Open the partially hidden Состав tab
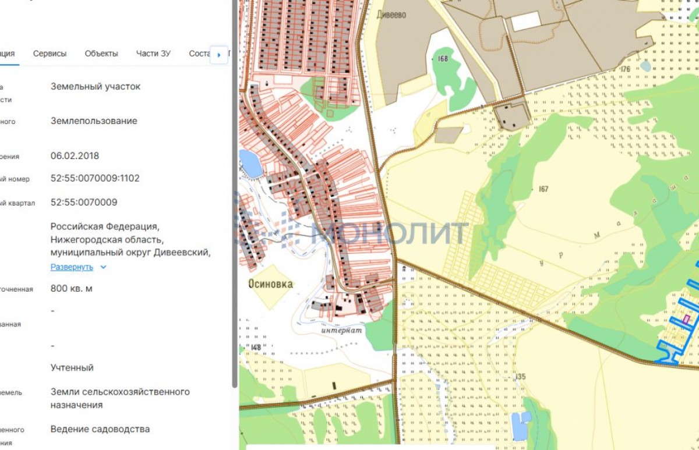The height and width of the screenshot is (450, 699). pyautogui.click(x=199, y=54)
